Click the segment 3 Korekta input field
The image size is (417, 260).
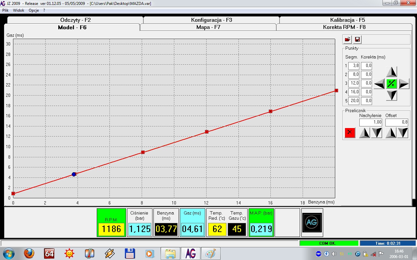click(x=366, y=83)
